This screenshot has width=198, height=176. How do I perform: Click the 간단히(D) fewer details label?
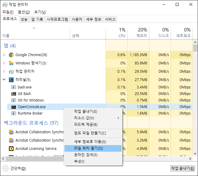(18, 169)
